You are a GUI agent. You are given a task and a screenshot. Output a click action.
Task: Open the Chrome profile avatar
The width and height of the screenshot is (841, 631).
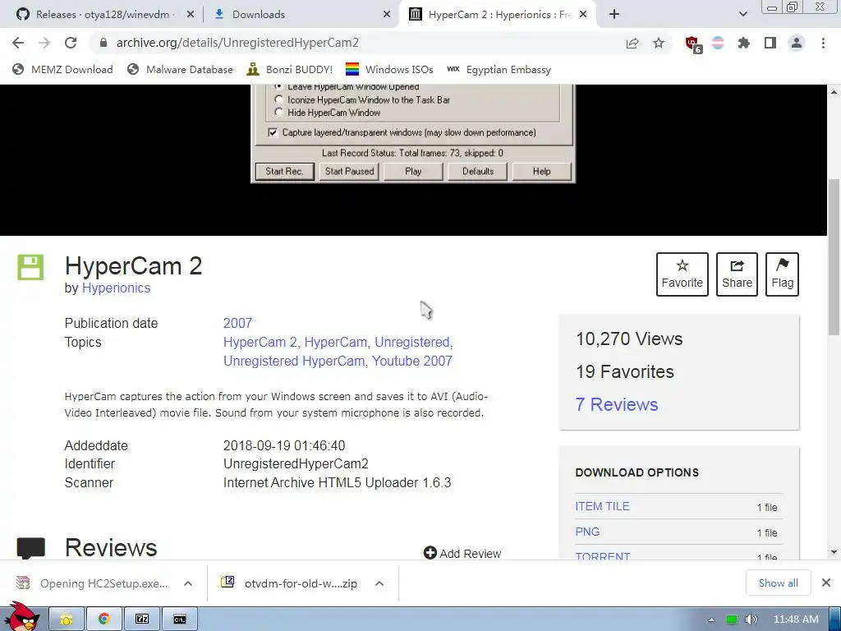(797, 43)
